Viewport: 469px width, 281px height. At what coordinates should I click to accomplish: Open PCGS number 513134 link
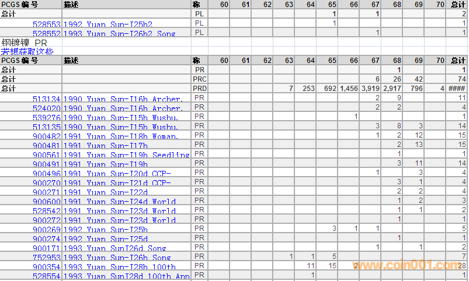coord(46,99)
